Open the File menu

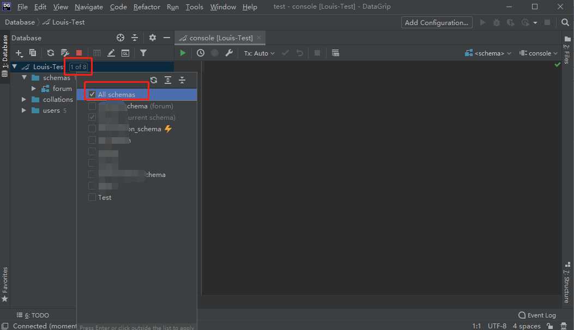(x=22, y=7)
